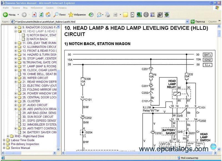Open the Вид menu
The width and height of the screenshot is (222, 161).
click(x=25, y=8)
